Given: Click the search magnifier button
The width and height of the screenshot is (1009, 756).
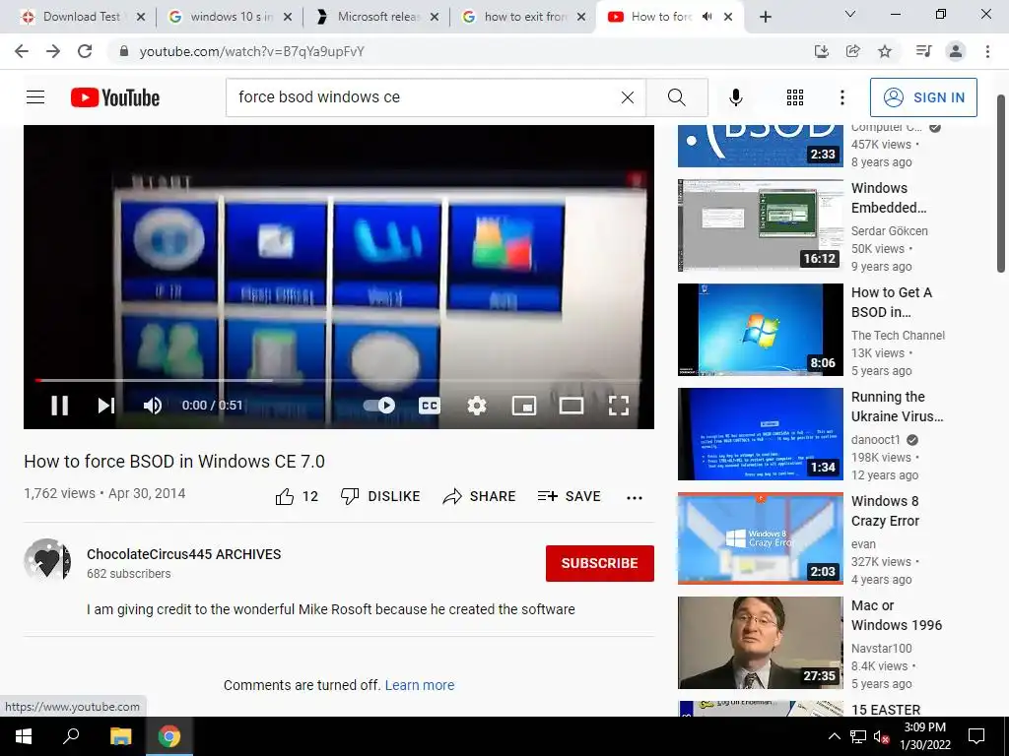Looking at the screenshot, I should click(x=677, y=97).
